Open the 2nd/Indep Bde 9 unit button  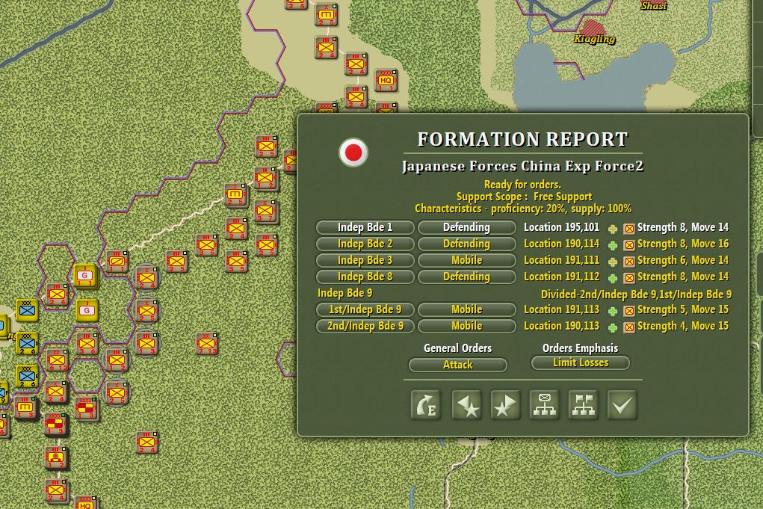pos(365,326)
